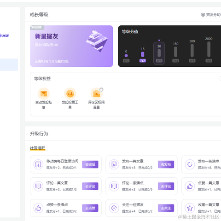Click the 等级权益 section title
This screenshot has height=221, width=221.
42,79
